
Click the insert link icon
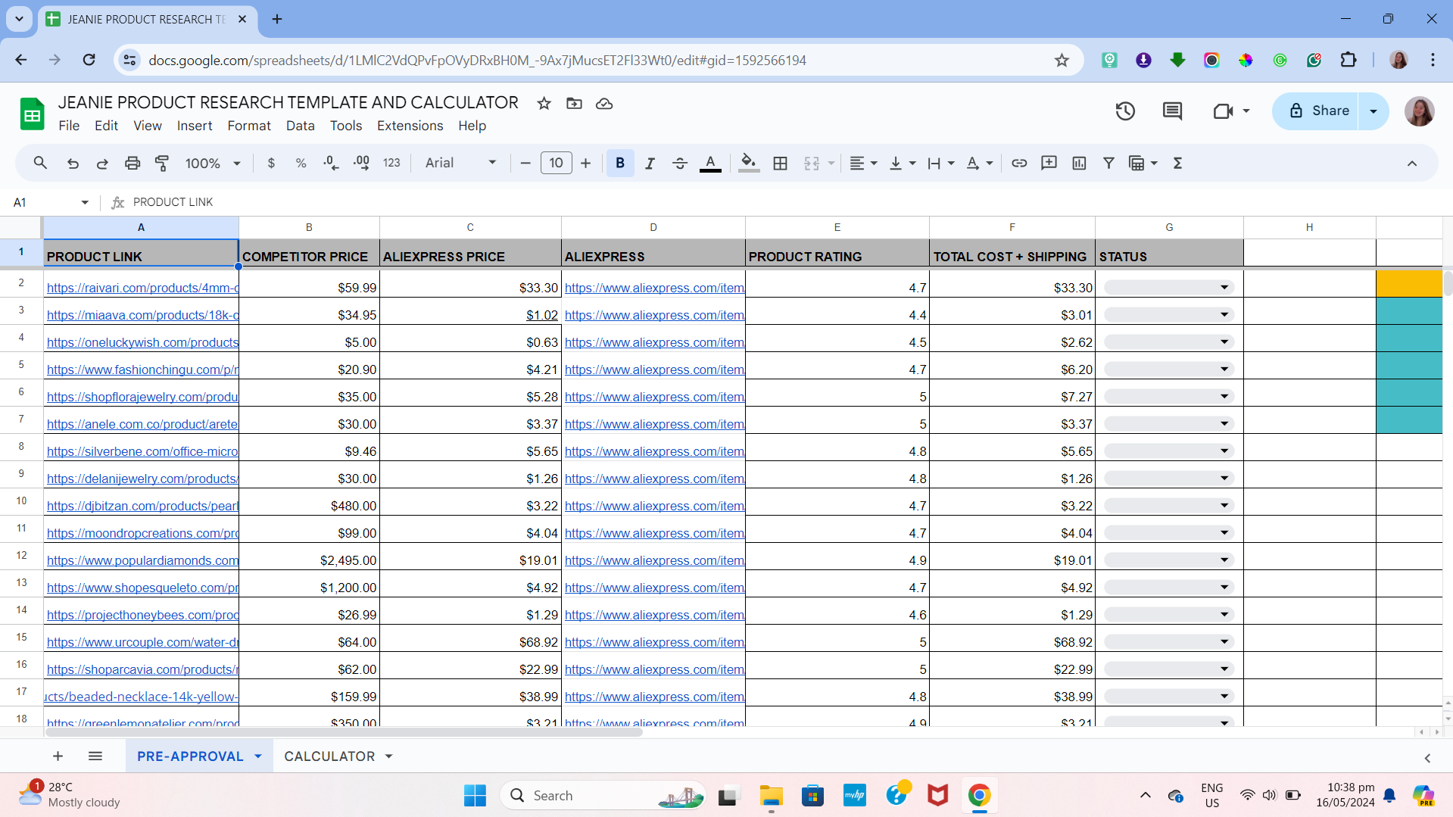point(1019,163)
